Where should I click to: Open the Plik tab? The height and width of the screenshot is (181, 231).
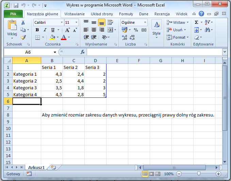tap(13, 14)
